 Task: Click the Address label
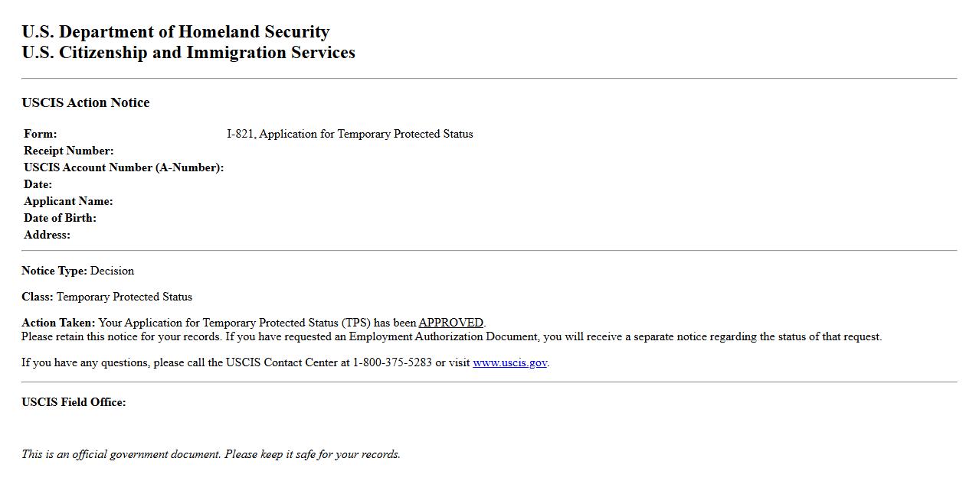point(47,235)
